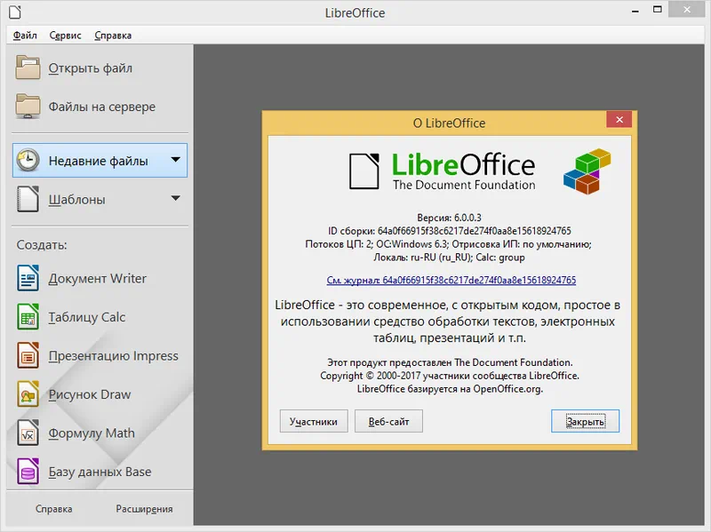Image resolution: width=711 pixels, height=532 pixels.
Task: Open the Файл menu
Action: [x=25, y=36]
